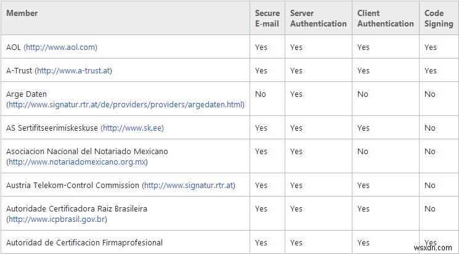This screenshot has width=459, height=254.
Task: Click the Code Signing column header
Action: (x=438, y=18)
